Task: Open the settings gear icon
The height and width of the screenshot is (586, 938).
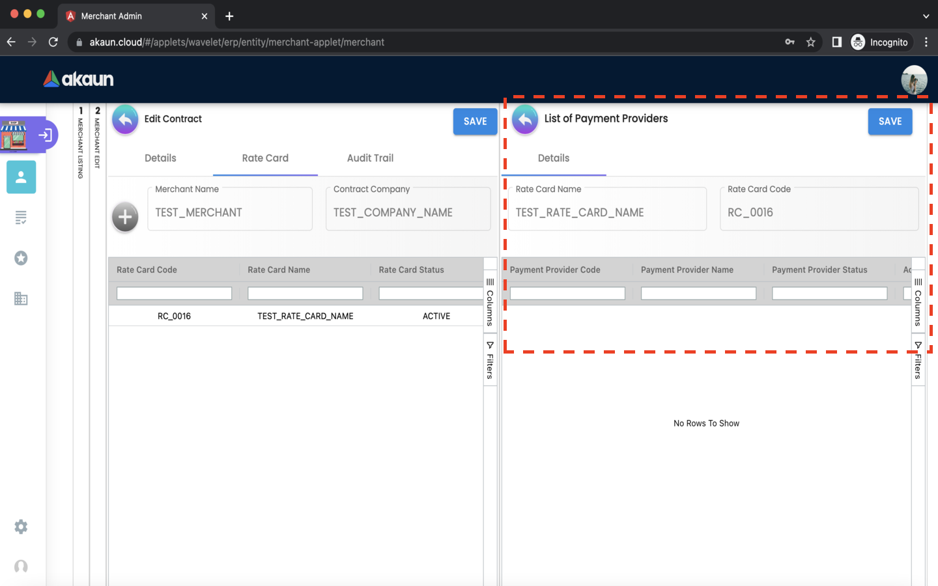Action: click(21, 527)
